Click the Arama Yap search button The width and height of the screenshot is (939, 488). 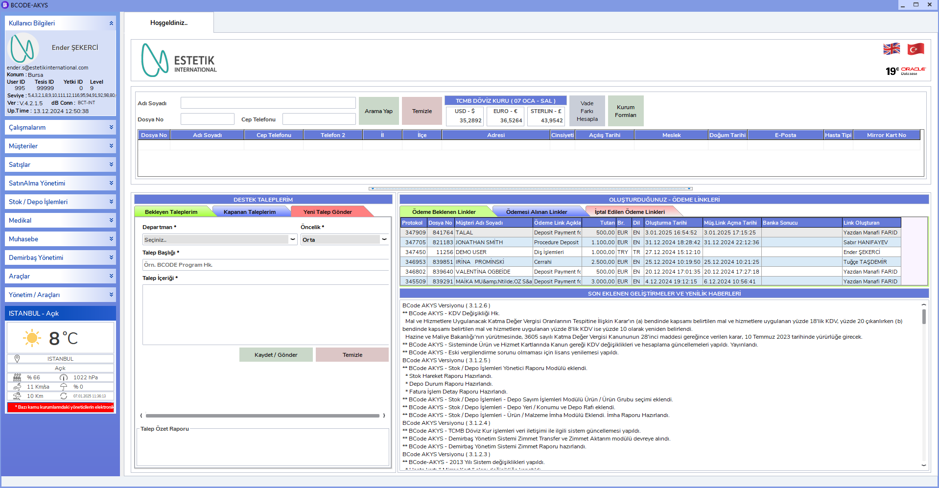tap(378, 111)
